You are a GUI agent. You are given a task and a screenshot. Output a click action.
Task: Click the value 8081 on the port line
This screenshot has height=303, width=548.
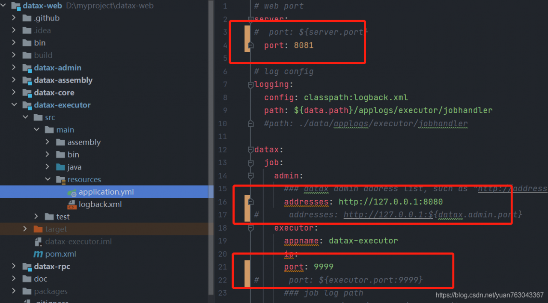304,45
